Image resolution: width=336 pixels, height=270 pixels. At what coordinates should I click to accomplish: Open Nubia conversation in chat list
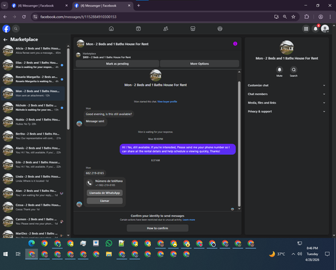[x=33, y=122]
